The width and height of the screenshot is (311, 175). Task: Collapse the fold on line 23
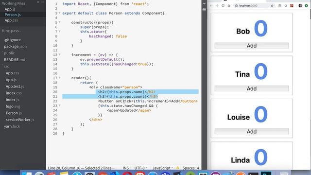pos(59,105)
